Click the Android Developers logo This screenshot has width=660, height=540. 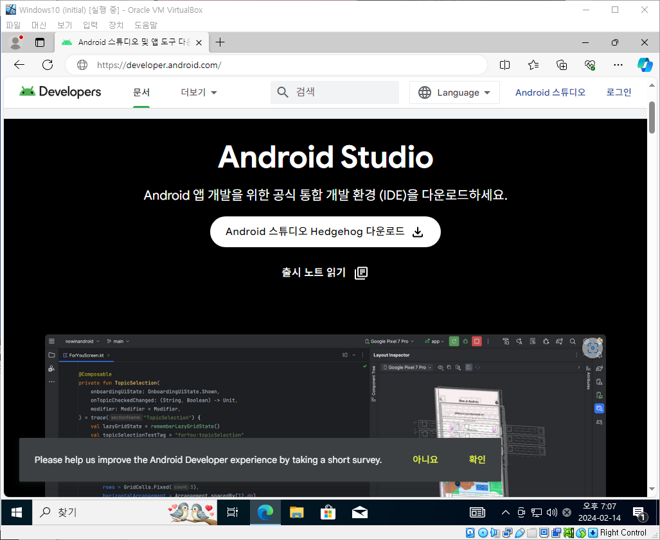(60, 92)
